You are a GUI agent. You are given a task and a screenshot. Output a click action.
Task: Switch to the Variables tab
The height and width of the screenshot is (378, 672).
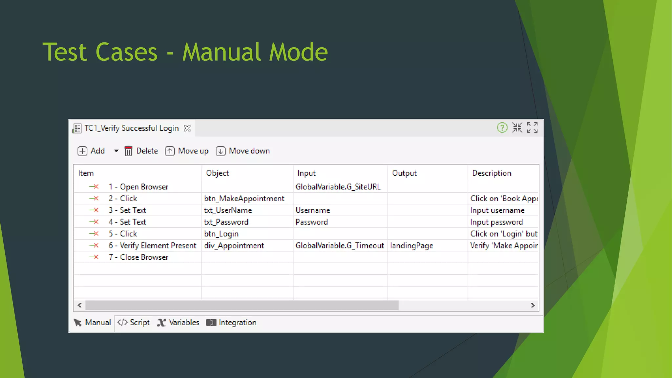tap(178, 323)
